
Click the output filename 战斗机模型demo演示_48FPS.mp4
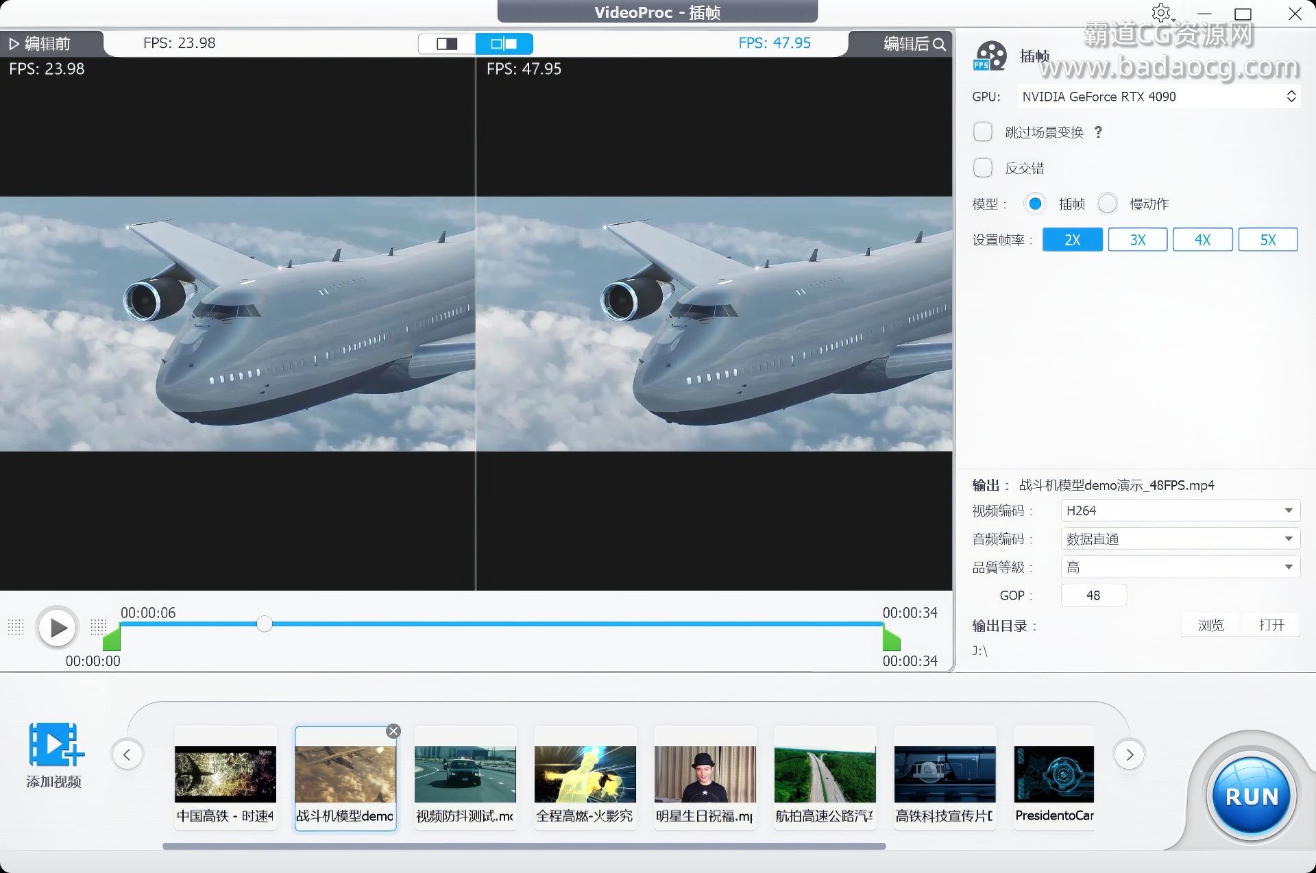pos(1117,485)
